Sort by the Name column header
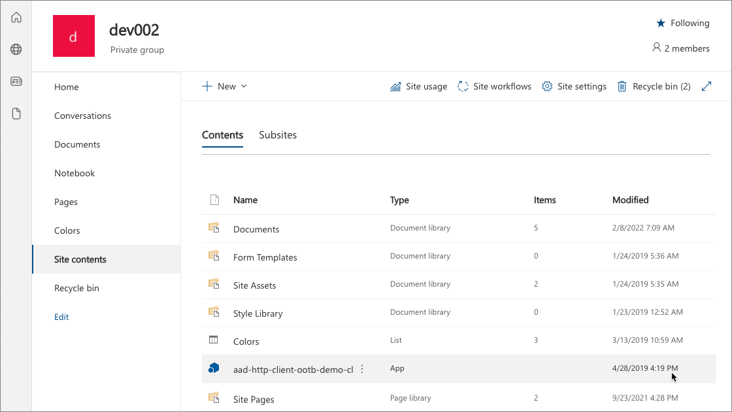Screen dimensions: 732x412 (x=245, y=200)
